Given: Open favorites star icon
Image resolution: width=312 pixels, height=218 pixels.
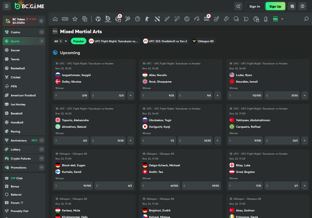Looking at the screenshot, I should [75, 19].
